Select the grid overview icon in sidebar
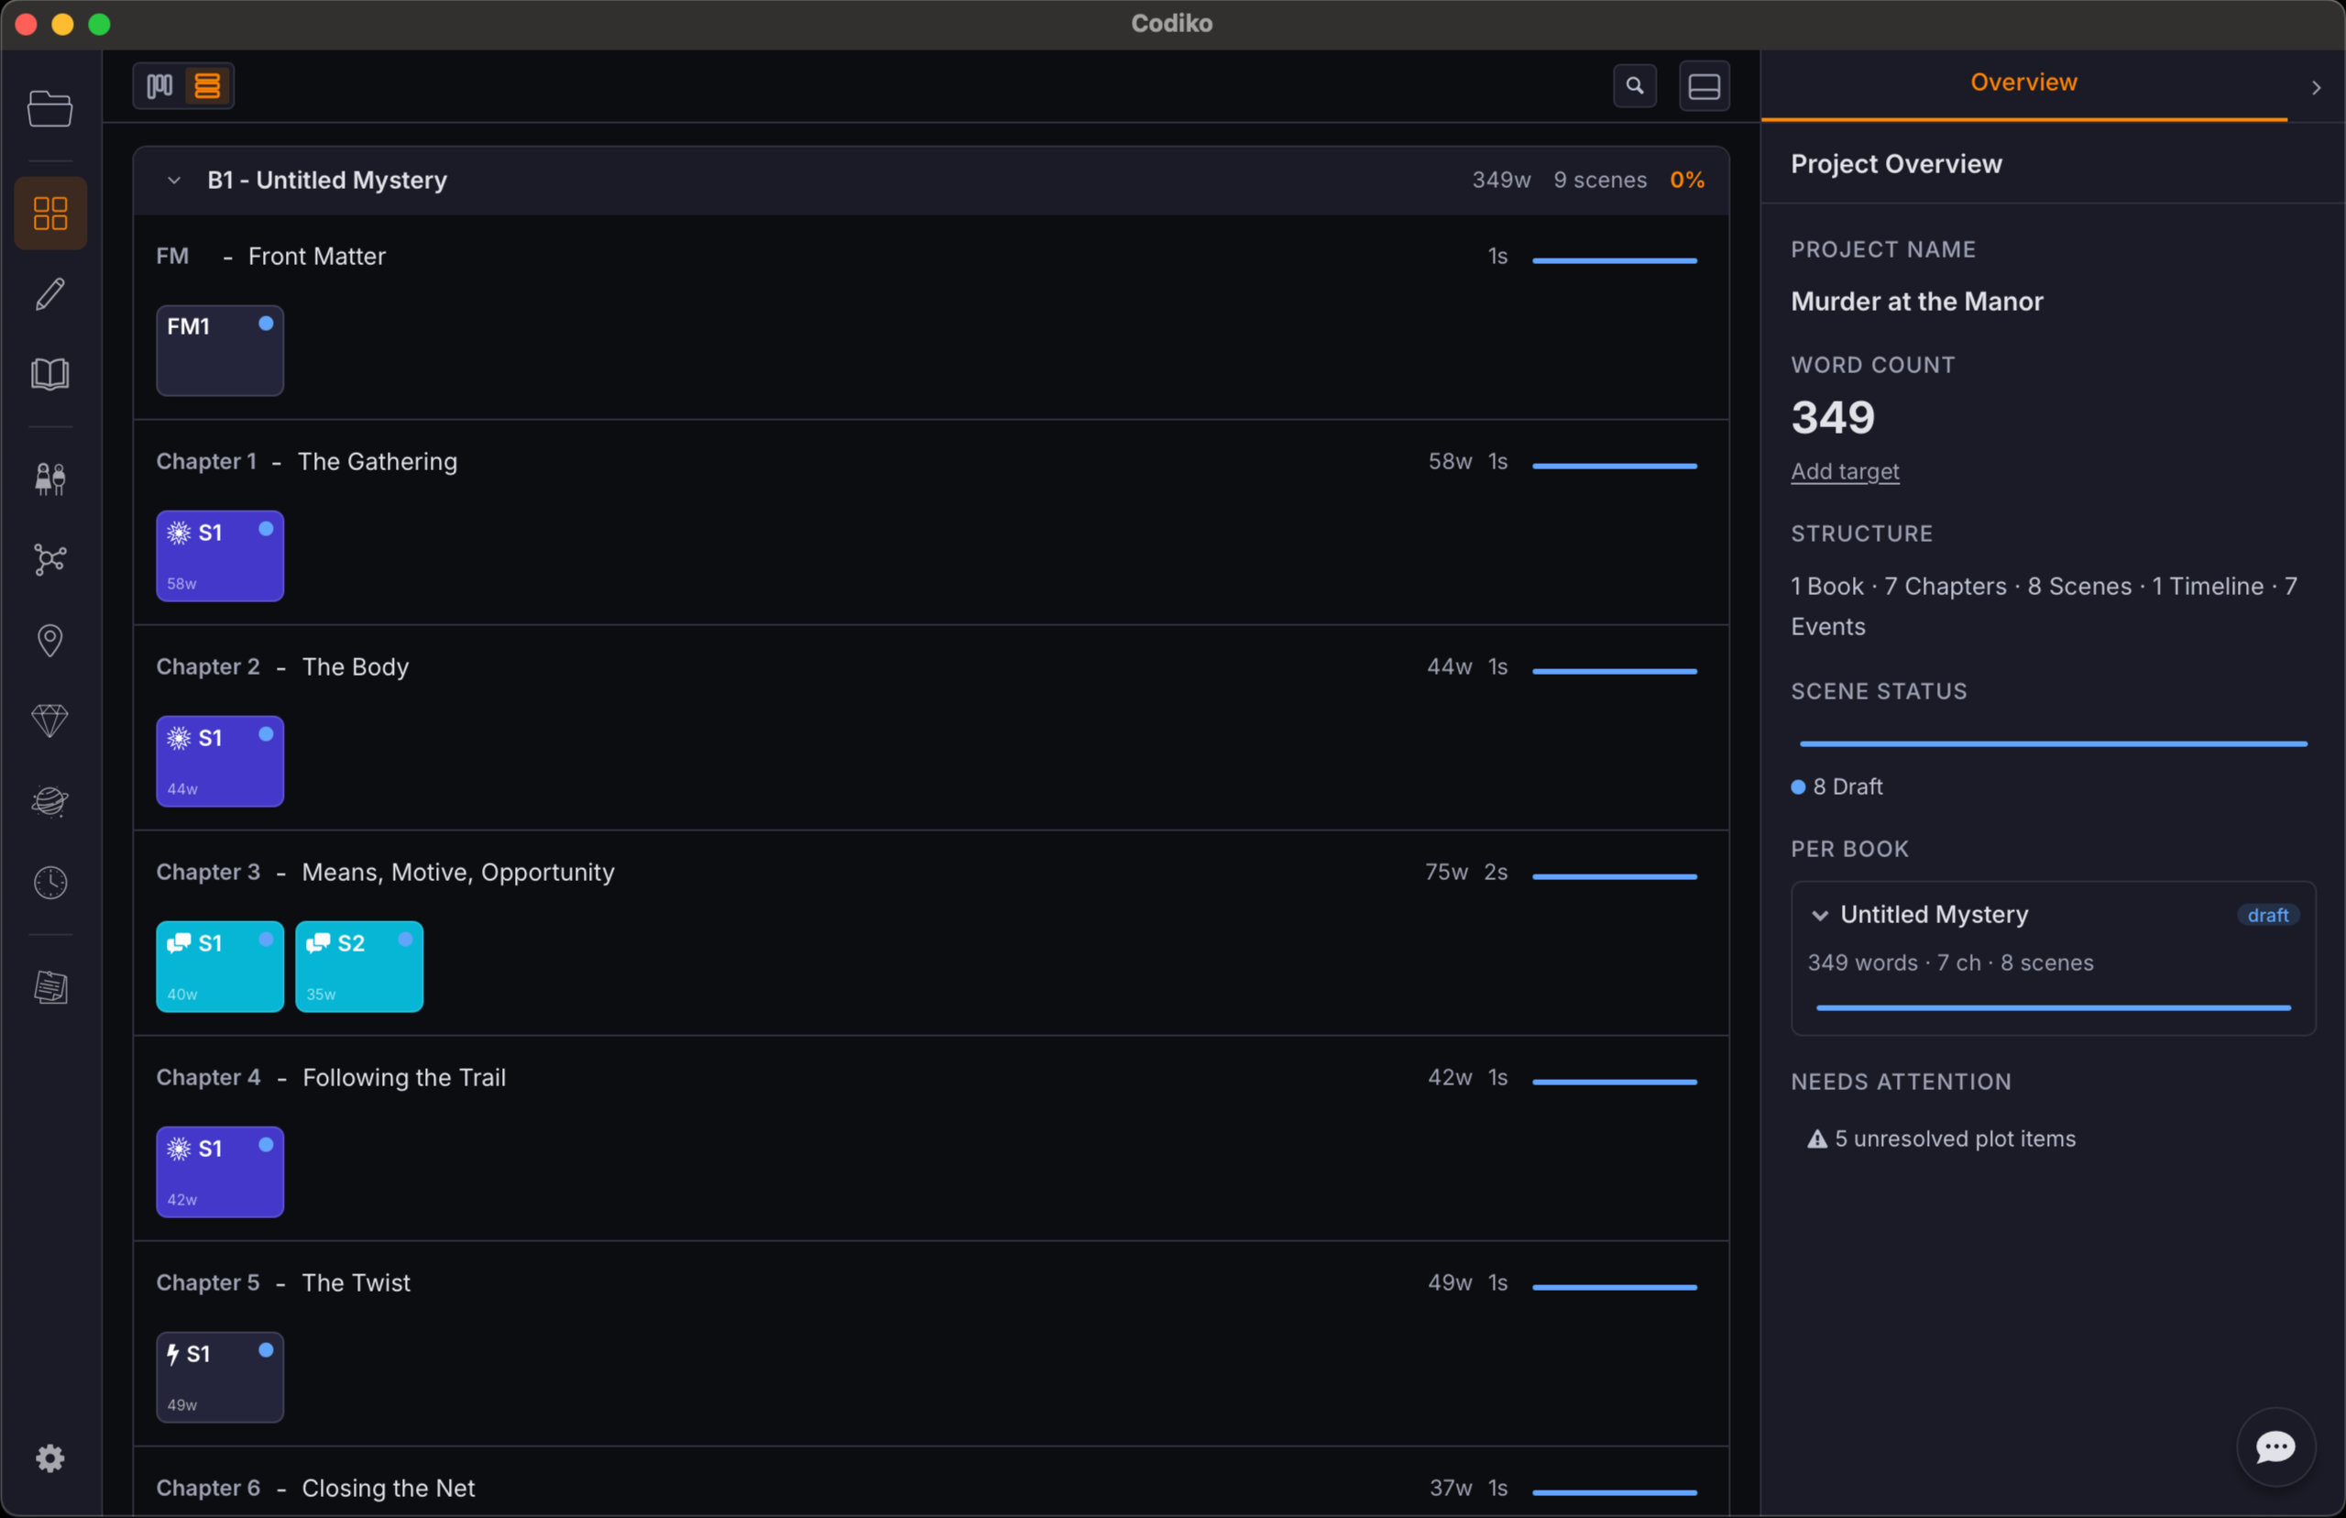Image resolution: width=2346 pixels, height=1518 pixels. pos(50,213)
